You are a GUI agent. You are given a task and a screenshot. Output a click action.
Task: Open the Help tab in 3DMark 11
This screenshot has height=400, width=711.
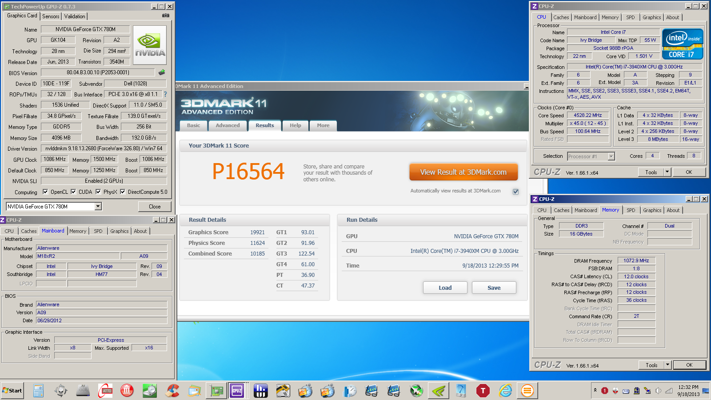point(296,126)
